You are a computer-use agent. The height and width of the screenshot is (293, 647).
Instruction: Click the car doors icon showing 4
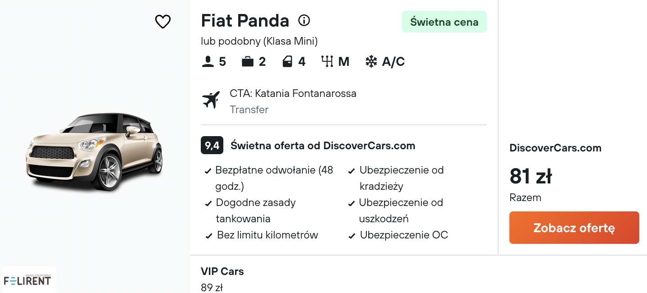point(287,61)
